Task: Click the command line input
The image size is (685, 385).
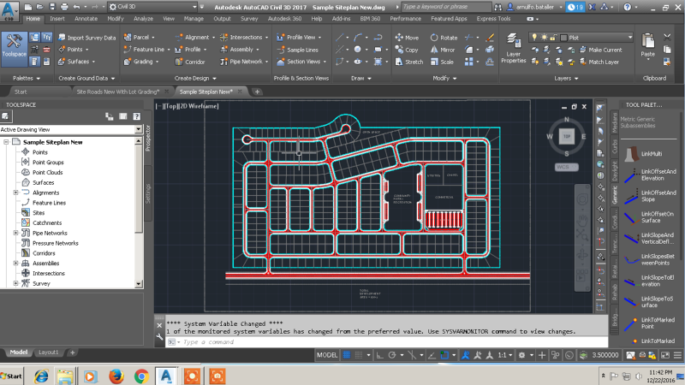Action: (x=387, y=341)
